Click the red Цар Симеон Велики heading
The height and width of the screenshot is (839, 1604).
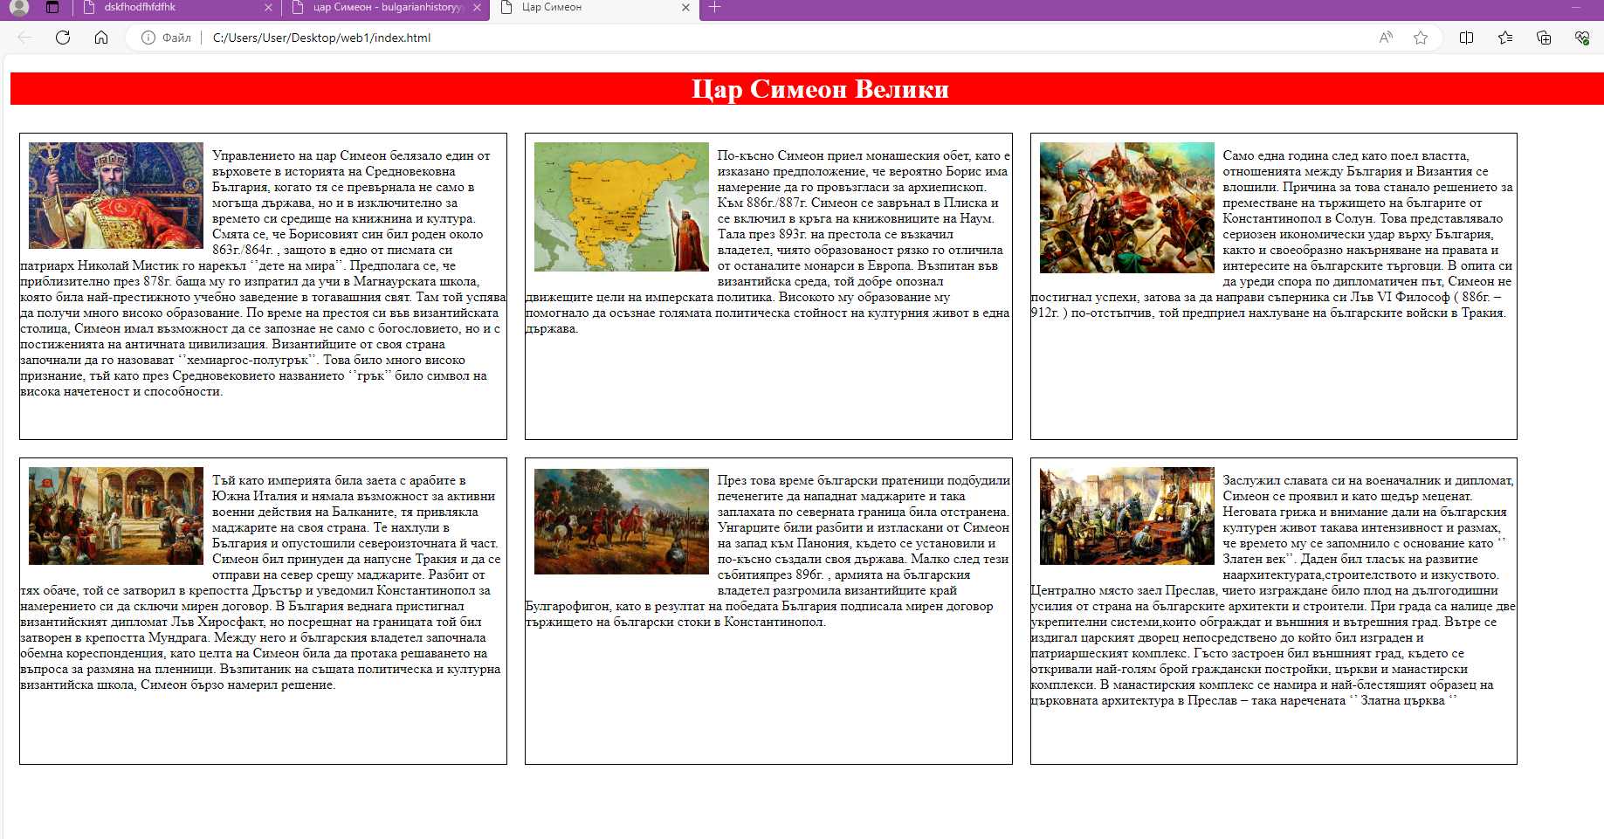pyautogui.click(x=820, y=89)
